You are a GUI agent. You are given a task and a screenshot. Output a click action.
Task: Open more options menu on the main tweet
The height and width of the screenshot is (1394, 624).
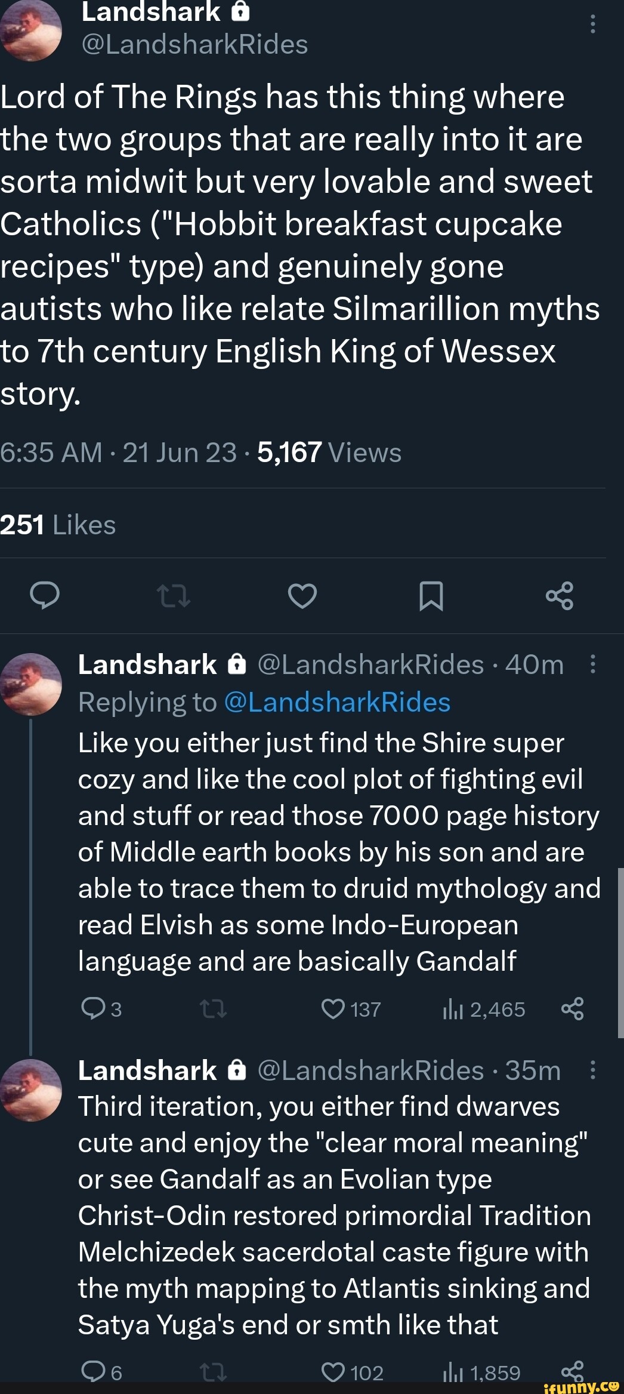592,24
